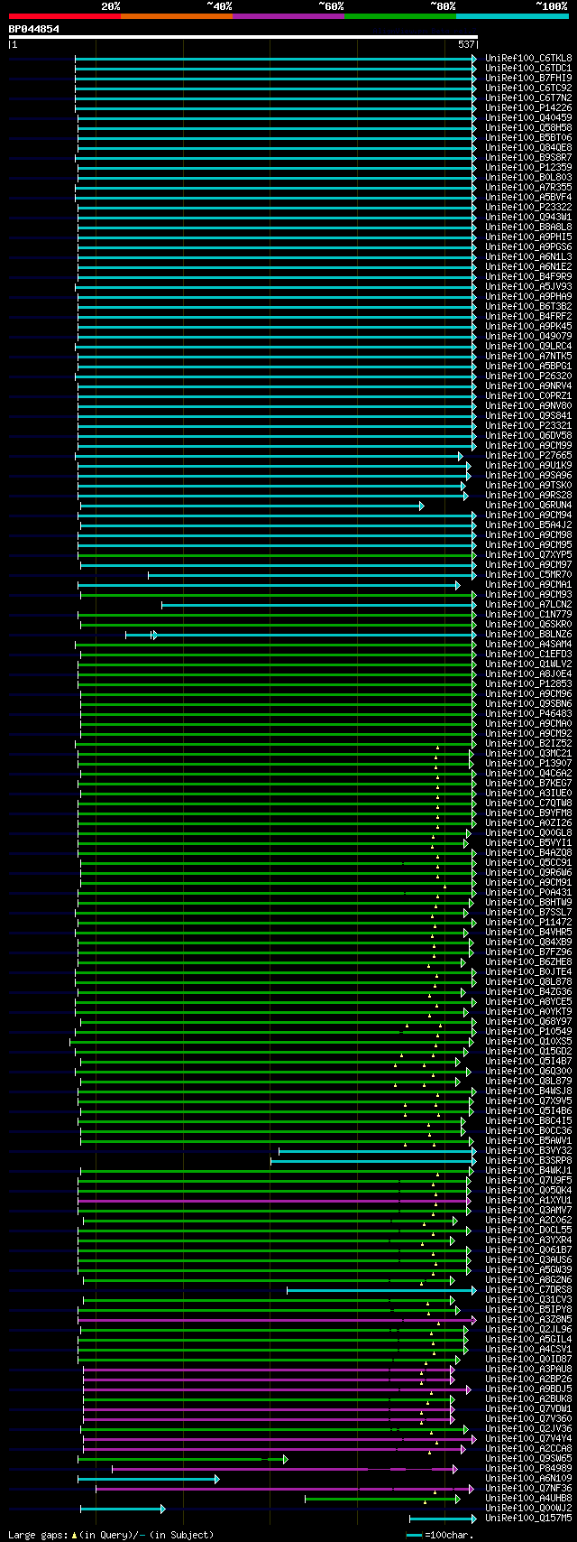The width and height of the screenshot is (577, 1542).
Task: Click label UniRef100_Q00GL8
Action: [528, 832]
